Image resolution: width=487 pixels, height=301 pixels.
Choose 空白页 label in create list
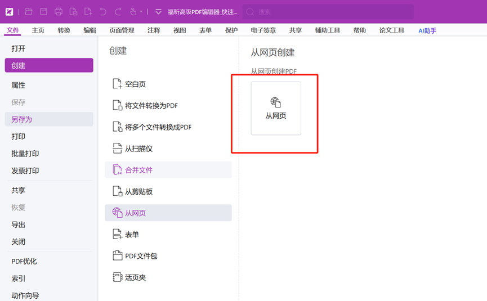click(135, 84)
